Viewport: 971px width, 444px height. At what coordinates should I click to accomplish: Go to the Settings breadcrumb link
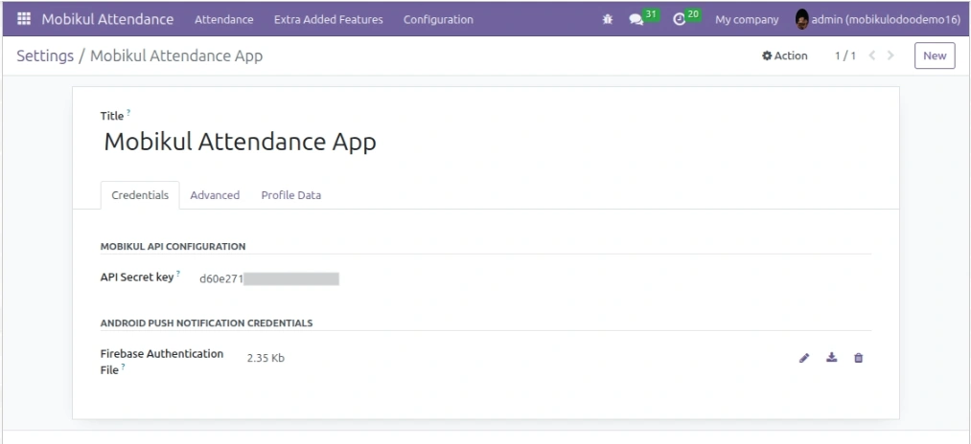click(x=45, y=55)
